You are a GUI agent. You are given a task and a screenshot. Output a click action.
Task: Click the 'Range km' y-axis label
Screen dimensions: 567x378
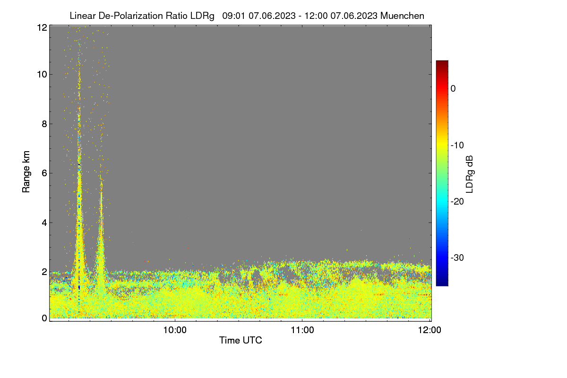coord(26,172)
